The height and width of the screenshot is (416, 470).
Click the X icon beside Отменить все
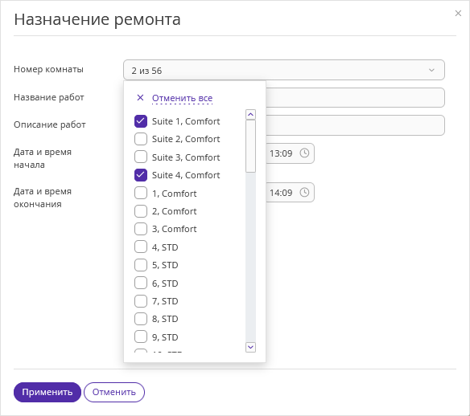pos(140,97)
